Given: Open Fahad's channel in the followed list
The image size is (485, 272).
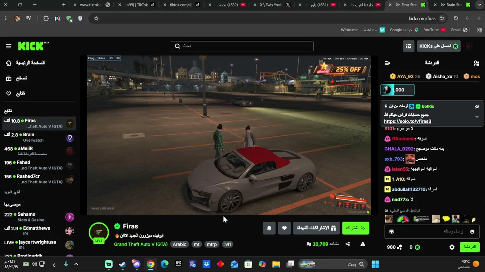Looking at the screenshot, I should pyautogui.click(x=39, y=165).
